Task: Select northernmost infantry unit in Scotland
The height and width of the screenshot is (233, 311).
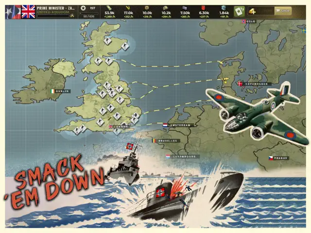Action: point(108,41)
